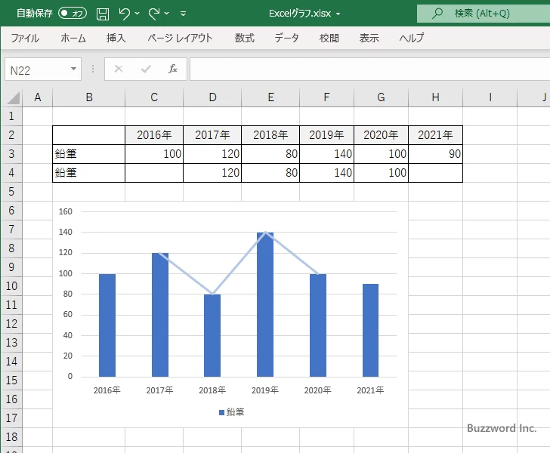The image size is (550, 453).
Task: Toggle the AutoSave switch
Action: pos(73,14)
